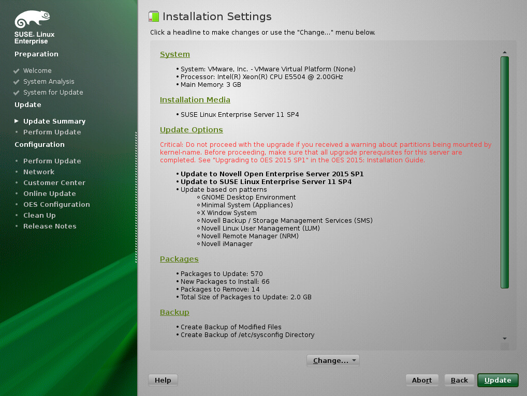Click 'X Window System' pattern
This screenshot has width=527, height=396.
(228, 212)
